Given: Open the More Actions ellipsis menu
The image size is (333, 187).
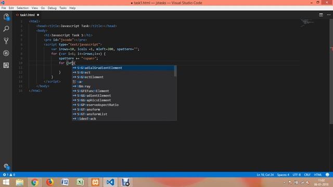Looking at the screenshot, I should point(328,15).
